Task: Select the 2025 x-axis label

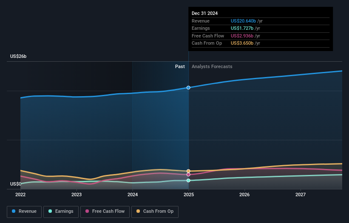Action: tap(189, 194)
